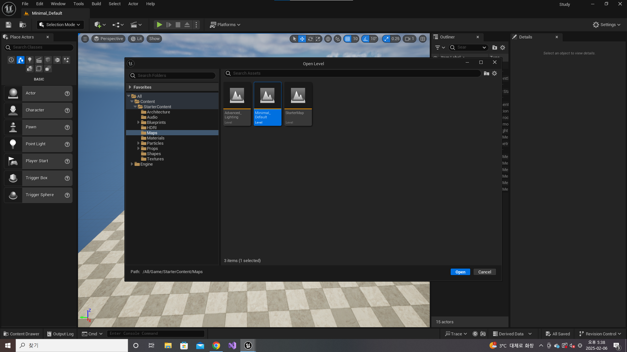Click the surface snapping icon in viewport

(337, 39)
